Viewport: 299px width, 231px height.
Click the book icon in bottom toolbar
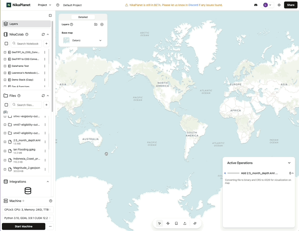pyautogui.click(x=176, y=223)
